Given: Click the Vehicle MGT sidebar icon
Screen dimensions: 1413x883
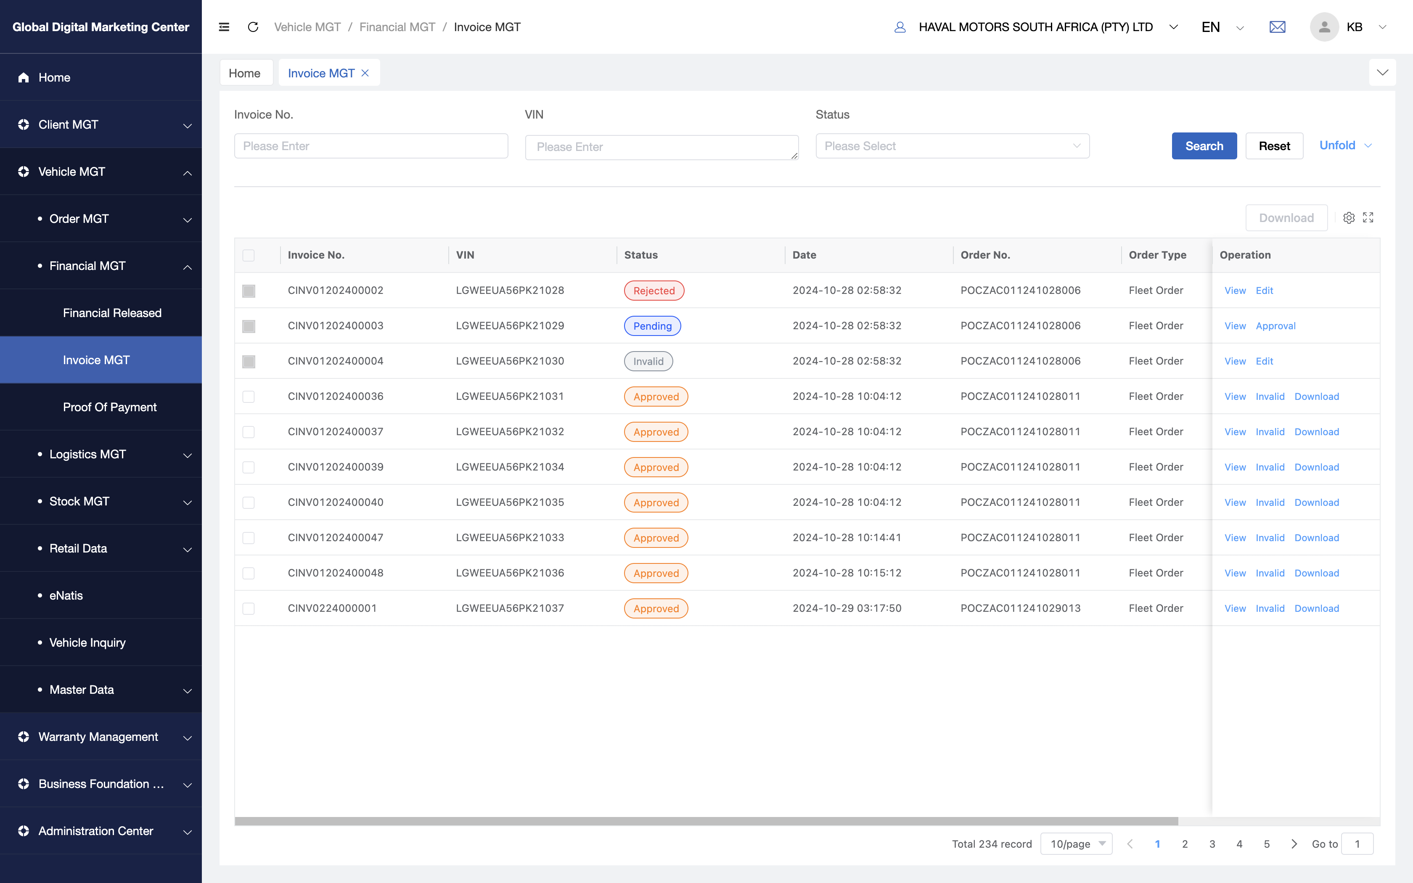Looking at the screenshot, I should click(24, 172).
